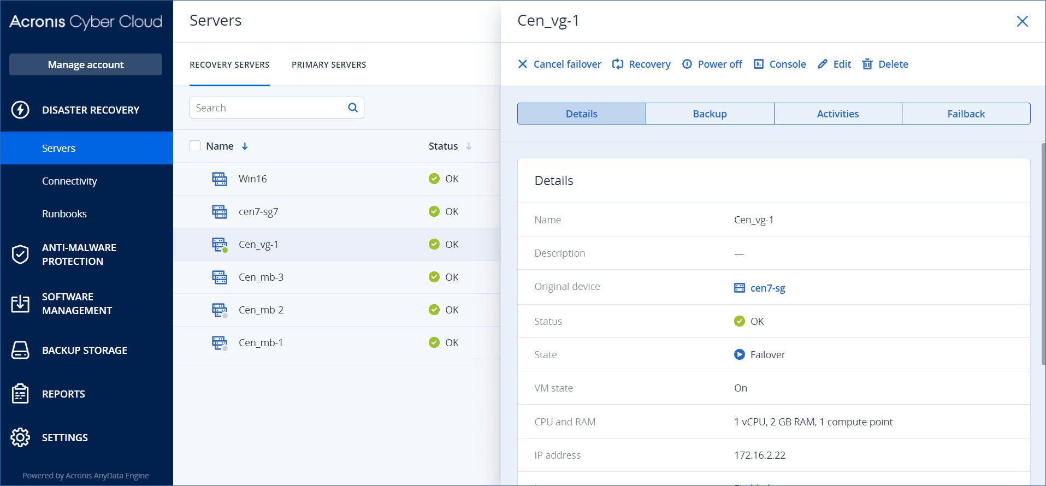Switch to the Activities tab

coord(837,114)
